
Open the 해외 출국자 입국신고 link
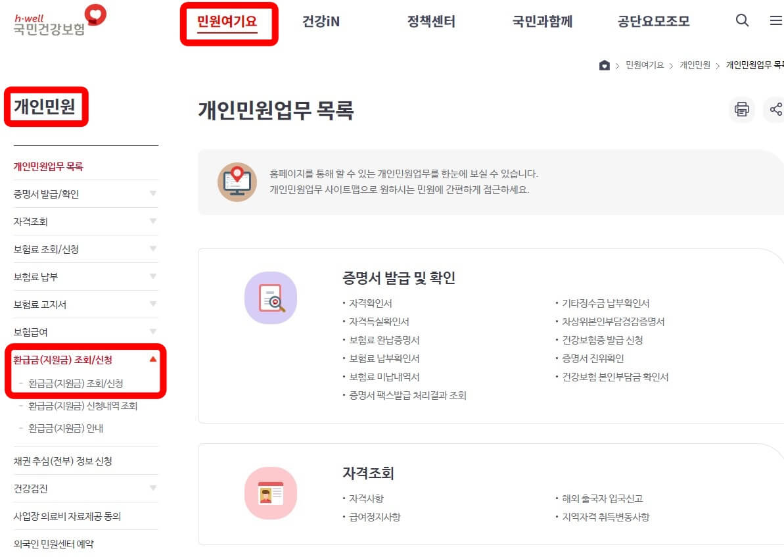point(601,499)
